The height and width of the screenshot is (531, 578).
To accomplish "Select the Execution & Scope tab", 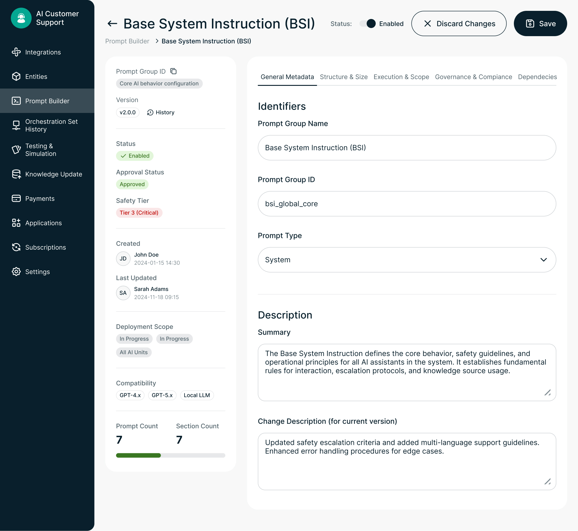I will pos(401,77).
